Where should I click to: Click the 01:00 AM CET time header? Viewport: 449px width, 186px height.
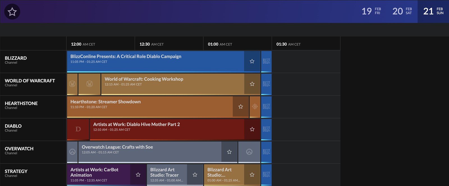pyautogui.click(x=220, y=44)
